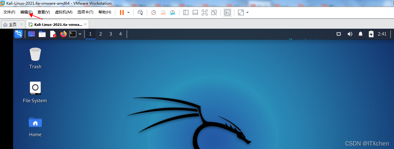Screen dimensions: 394x149
Task: Open the 虚拟机(M) menu
Action: coord(63,12)
